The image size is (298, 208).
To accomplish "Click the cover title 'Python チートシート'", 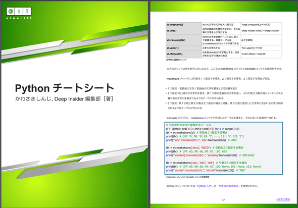I will pyautogui.click(x=65, y=88).
